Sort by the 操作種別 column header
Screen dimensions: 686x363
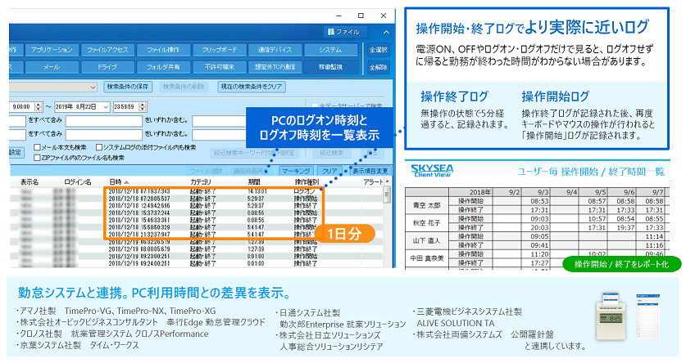[x=307, y=182]
